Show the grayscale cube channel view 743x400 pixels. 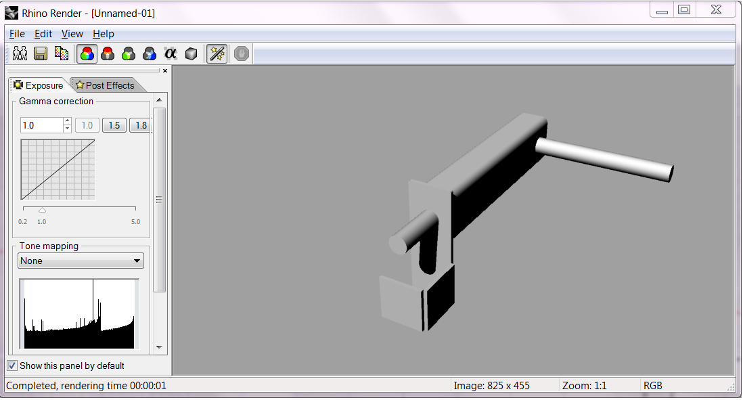click(191, 53)
